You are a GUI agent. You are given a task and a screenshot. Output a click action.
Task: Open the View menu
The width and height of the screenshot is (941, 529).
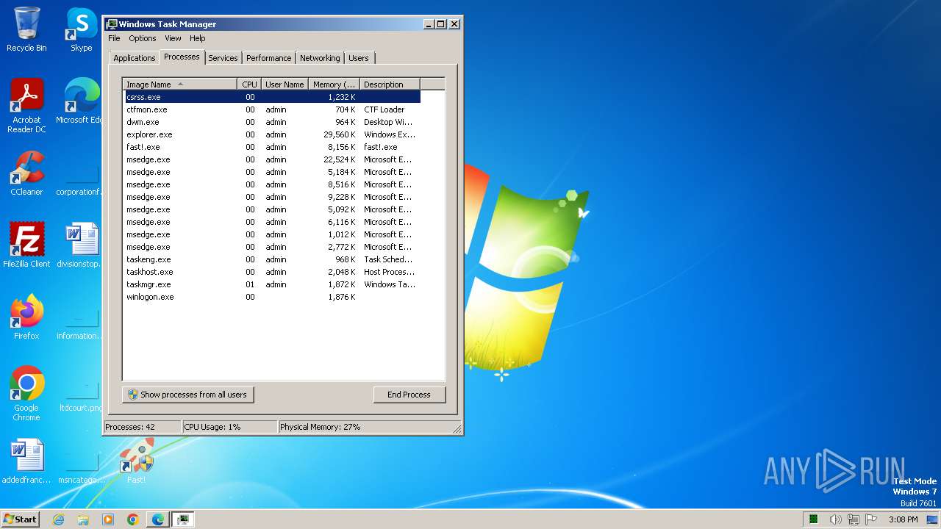tap(173, 38)
